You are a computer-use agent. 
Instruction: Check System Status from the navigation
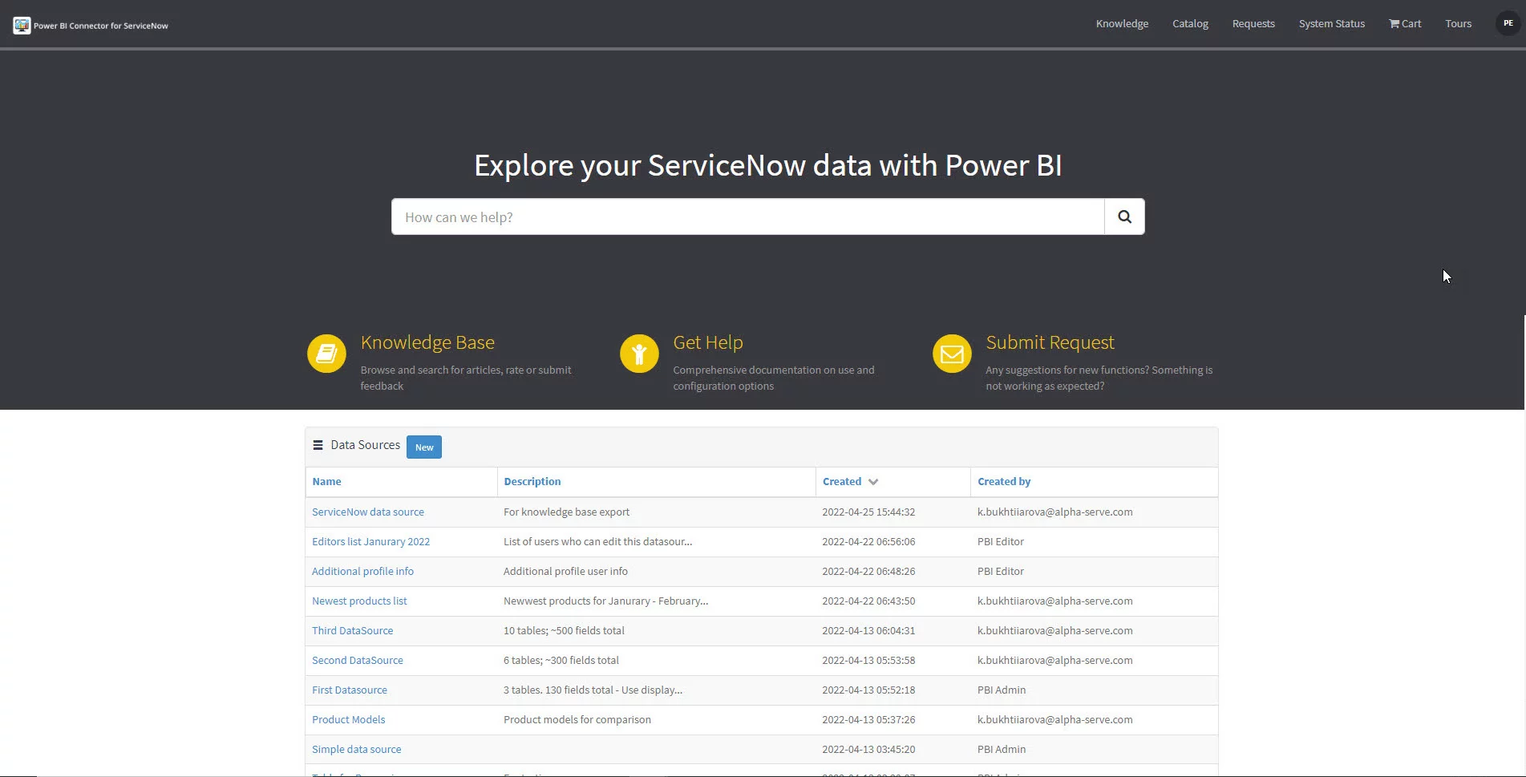point(1331,23)
